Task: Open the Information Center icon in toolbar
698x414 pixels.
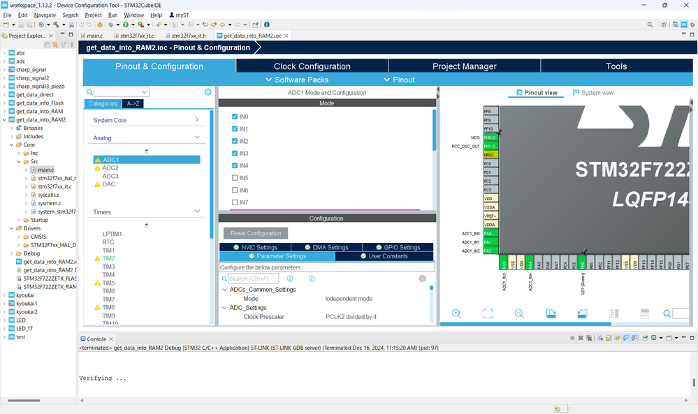Action: pos(267,25)
